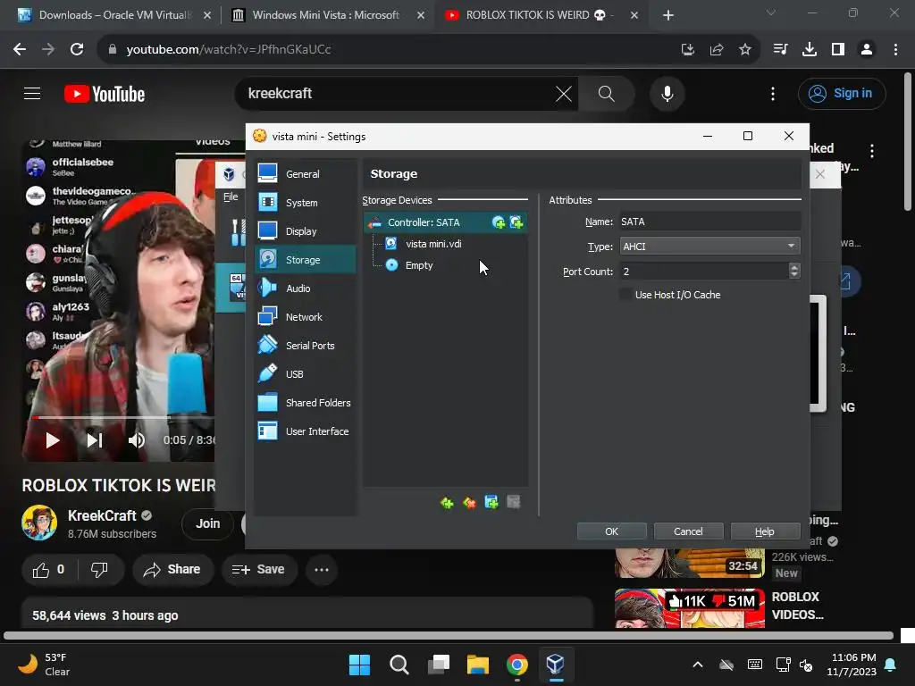Open General settings category
Image resolution: width=915 pixels, height=686 pixels.
306,174
